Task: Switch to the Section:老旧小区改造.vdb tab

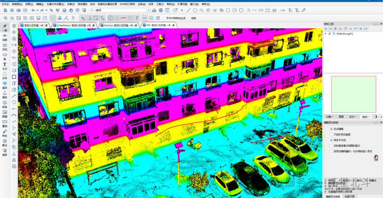Action: click(x=118, y=25)
